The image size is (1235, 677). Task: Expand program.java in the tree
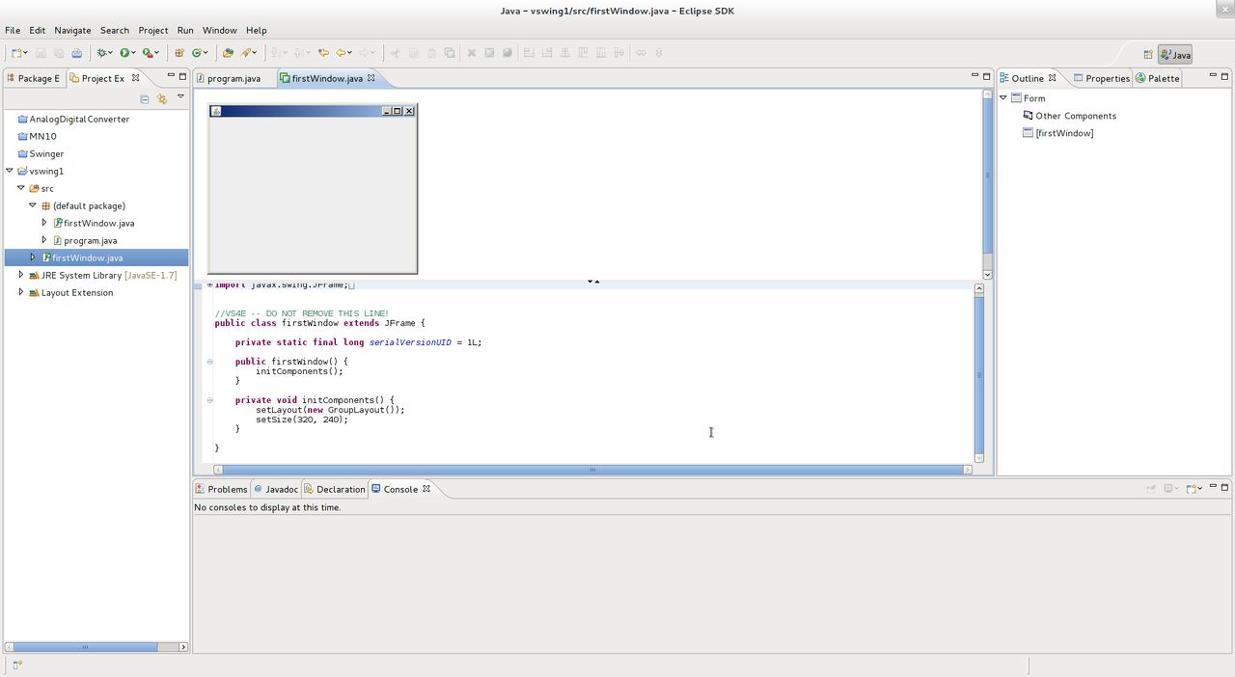[44, 240]
